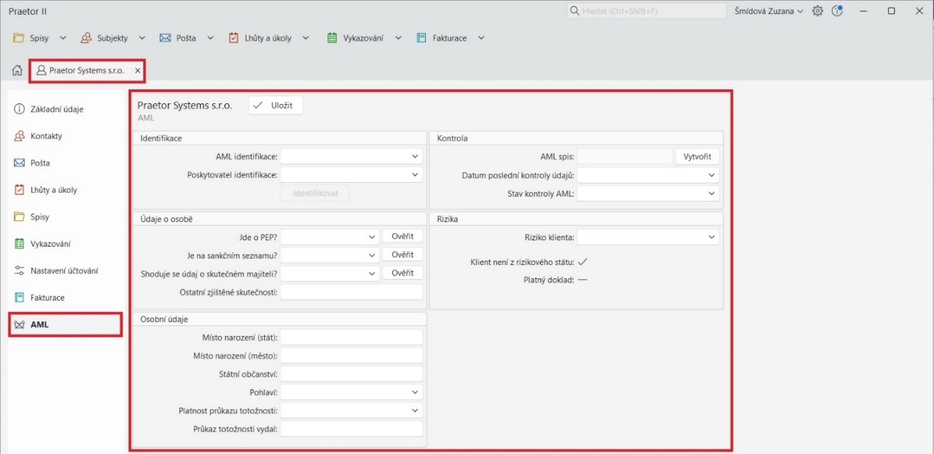Click Ověřit next to 'Jde o PEP?'
Image resolution: width=934 pixels, height=454 pixels.
[402, 237]
